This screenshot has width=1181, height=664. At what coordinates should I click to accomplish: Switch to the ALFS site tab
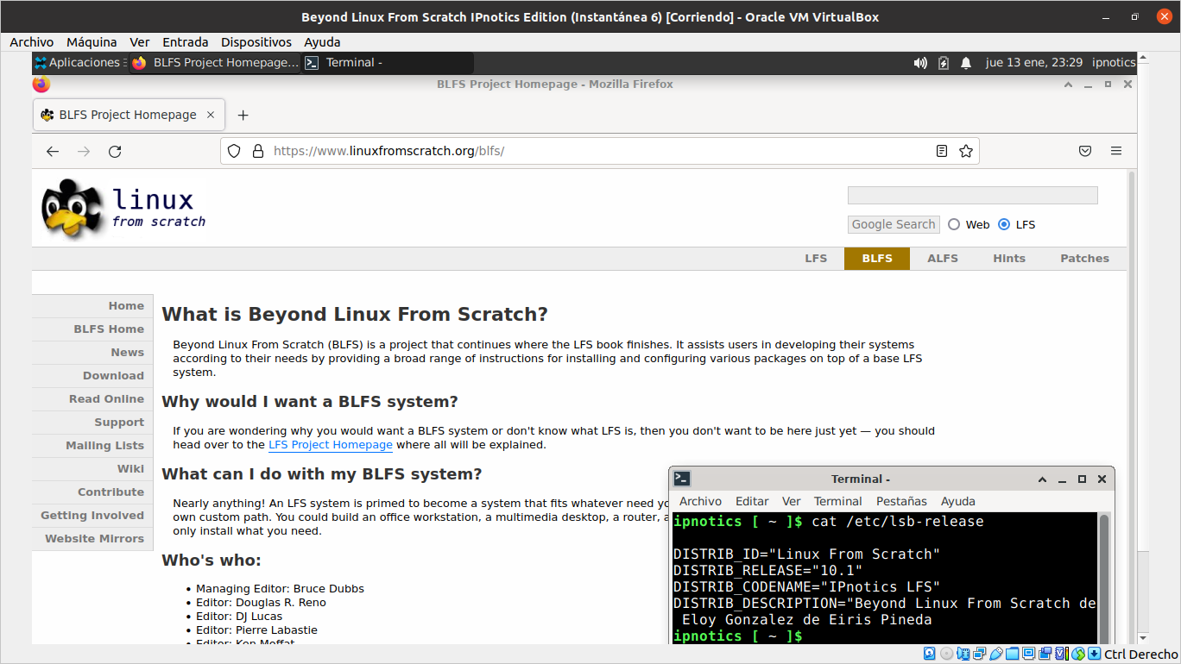point(943,258)
